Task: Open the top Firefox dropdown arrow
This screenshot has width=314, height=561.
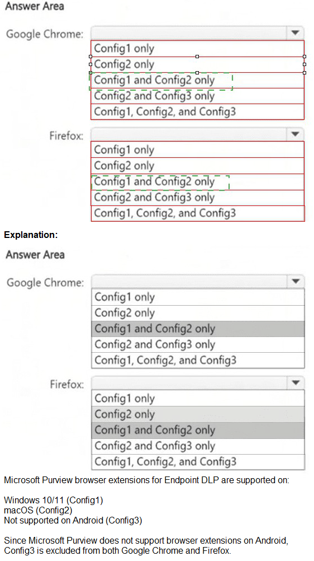Action: coord(295,134)
